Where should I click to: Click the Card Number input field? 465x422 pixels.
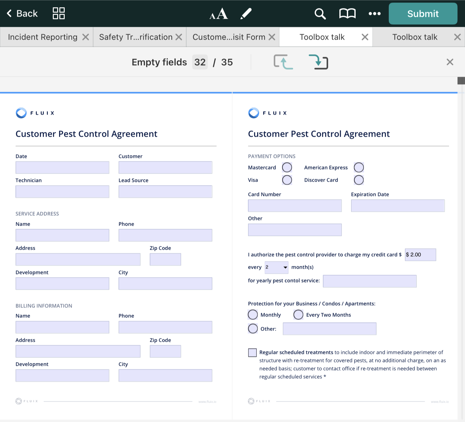(x=295, y=206)
